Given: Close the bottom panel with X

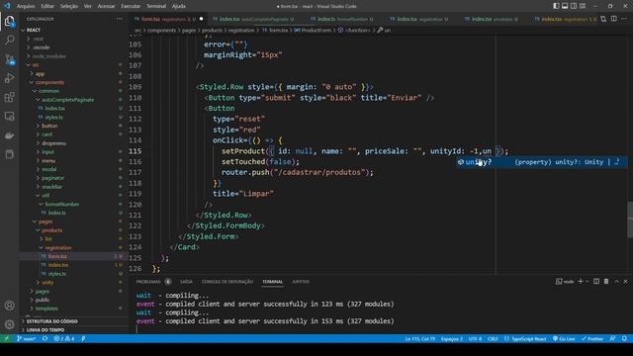Looking at the screenshot, I should [625, 281].
